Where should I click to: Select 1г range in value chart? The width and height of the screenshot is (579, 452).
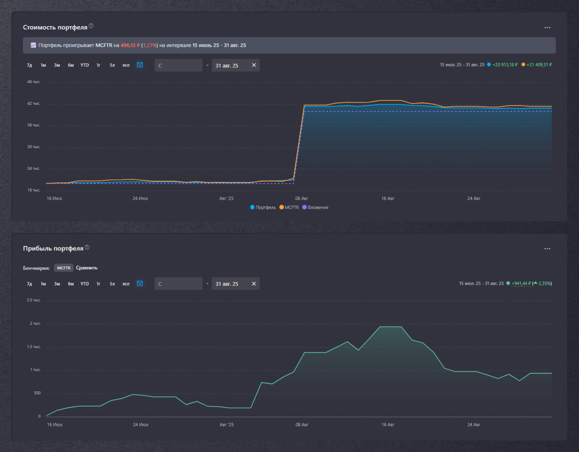click(x=98, y=65)
